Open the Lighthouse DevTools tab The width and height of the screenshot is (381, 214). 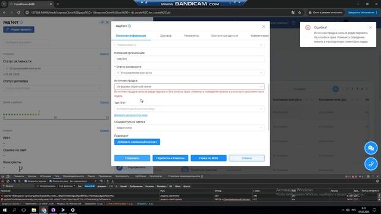(140, 176)
